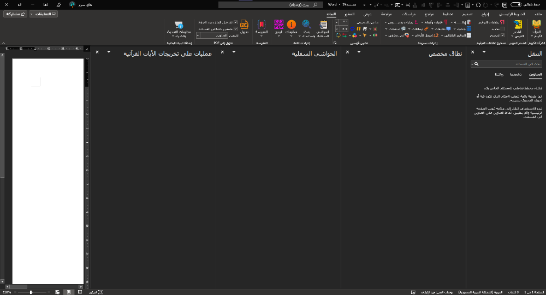Image resolution: width=546 pixels, height=295 pixels.
Task: Click the update information icon with blue badge
Action: point(179,25)
